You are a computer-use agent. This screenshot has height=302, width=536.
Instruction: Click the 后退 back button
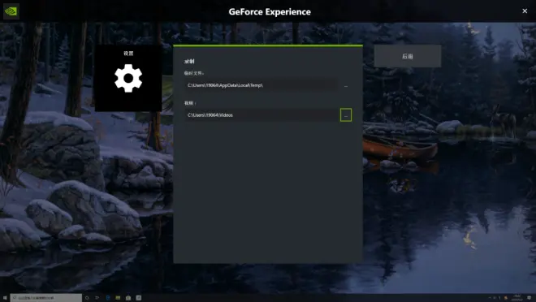click(x=408, y=56)
